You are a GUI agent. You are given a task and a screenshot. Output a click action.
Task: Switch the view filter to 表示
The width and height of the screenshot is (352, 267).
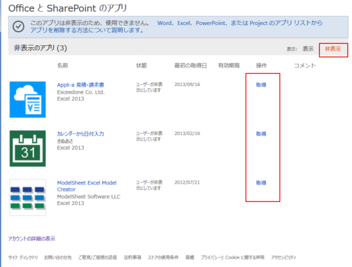click(308, 49)
